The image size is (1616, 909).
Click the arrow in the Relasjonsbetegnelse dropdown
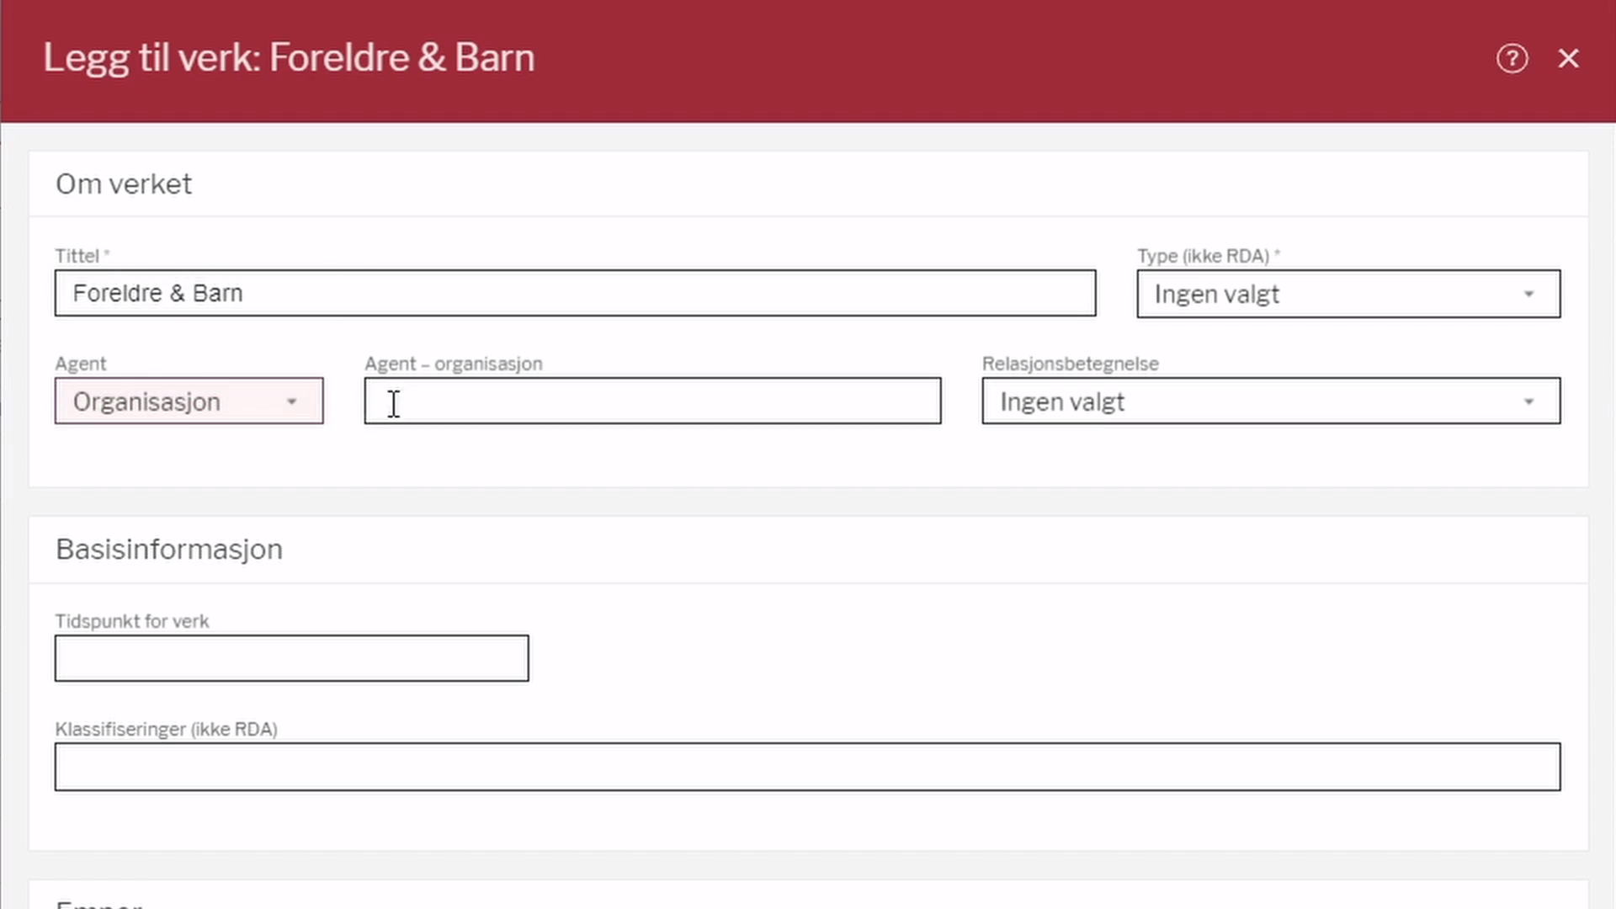[1528, 401]
